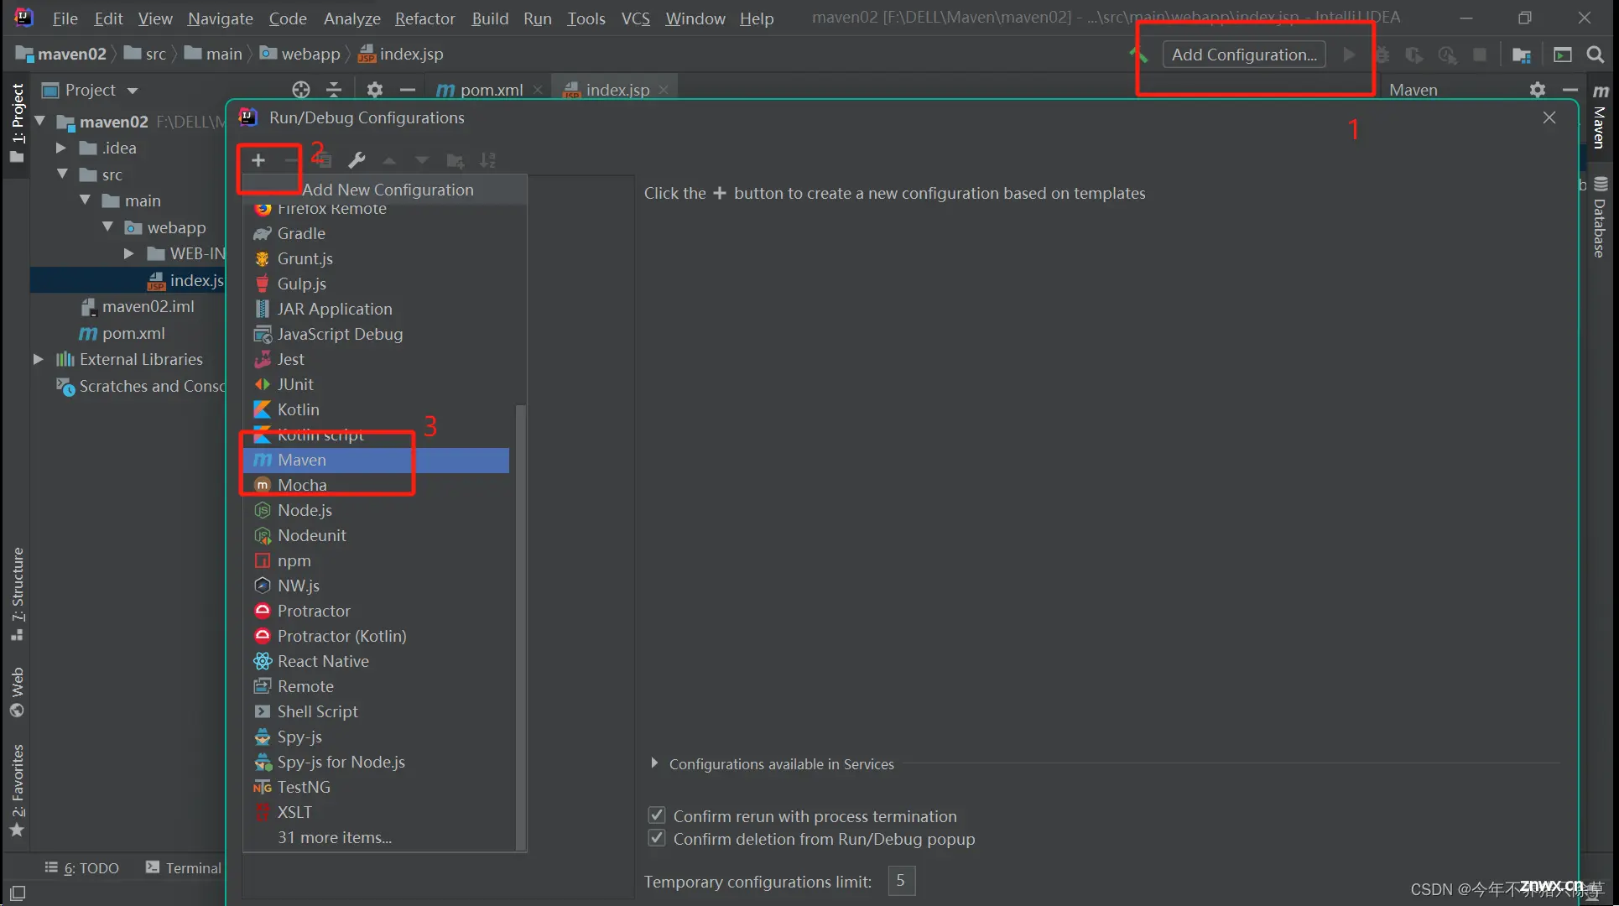
Task: Expand Configurations available in Services section
Action: pos(654,763)
